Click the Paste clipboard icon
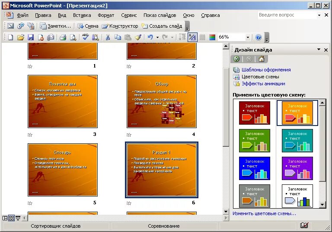Screen dimensions: 332x232 [x=128, y=37]
